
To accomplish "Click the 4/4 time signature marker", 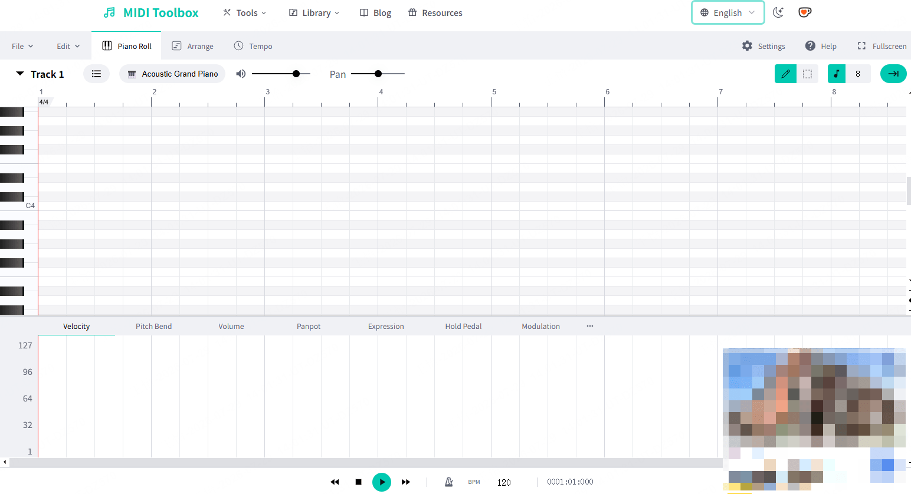I will (44, 102).
